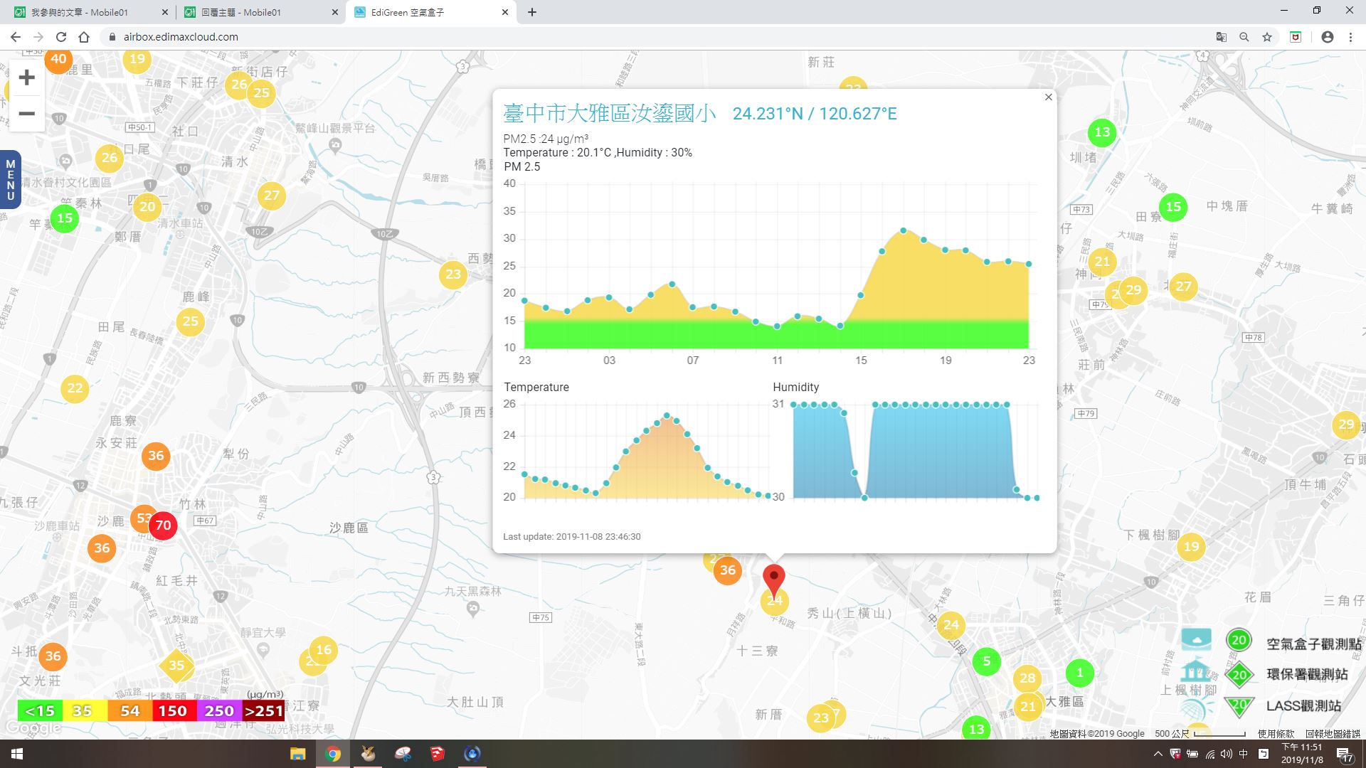Image resolution: width=1366 pixels, height=768 pixels.
Task: Open a new browser tab
Action: [532, 12]
